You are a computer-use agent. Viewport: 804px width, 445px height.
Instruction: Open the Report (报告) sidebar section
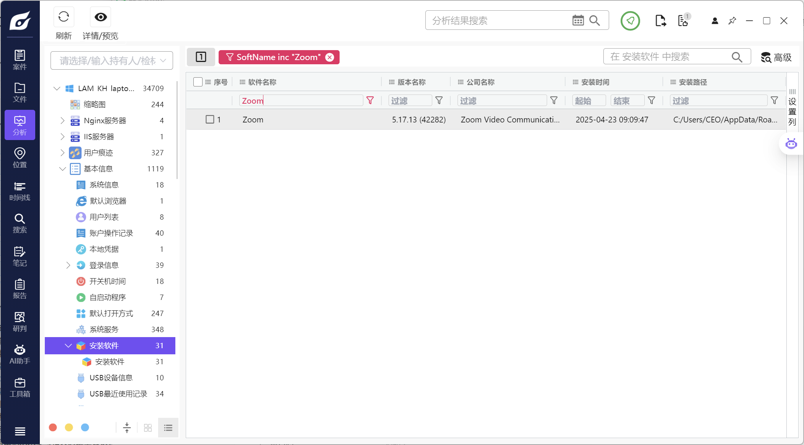tap(20, 289)
